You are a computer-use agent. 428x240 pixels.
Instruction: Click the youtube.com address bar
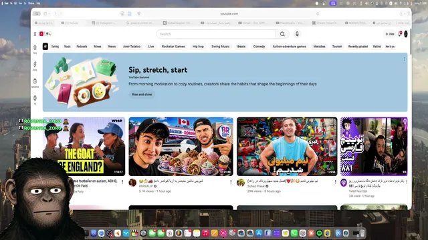point(229,13)
